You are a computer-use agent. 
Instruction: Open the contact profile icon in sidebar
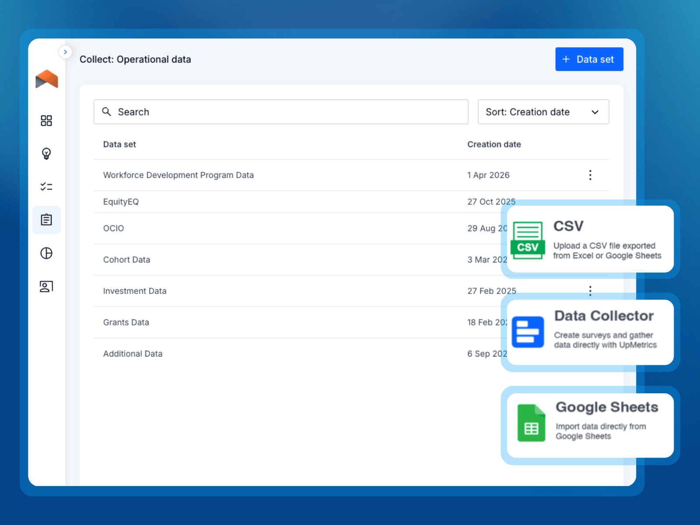point(46,287)
